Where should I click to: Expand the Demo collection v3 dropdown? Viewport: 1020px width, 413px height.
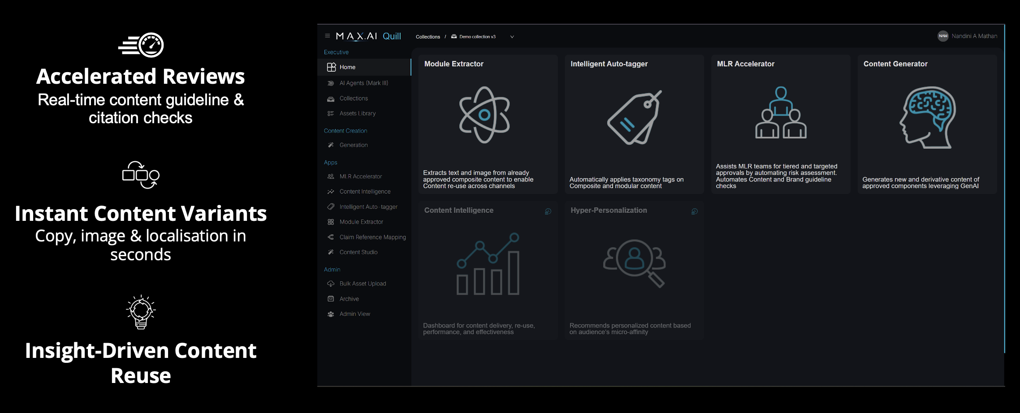point(512,37)
